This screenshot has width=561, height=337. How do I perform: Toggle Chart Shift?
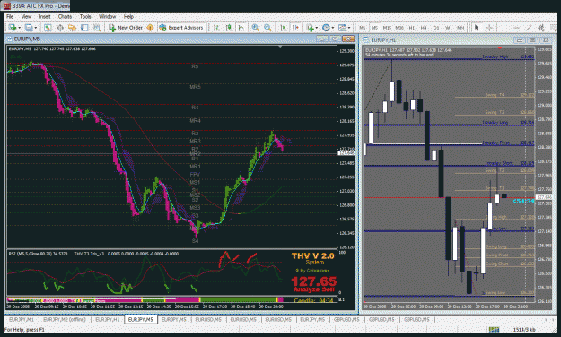pos(295,28)
